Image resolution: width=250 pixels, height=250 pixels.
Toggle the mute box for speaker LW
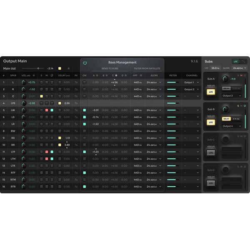[47, 110]
